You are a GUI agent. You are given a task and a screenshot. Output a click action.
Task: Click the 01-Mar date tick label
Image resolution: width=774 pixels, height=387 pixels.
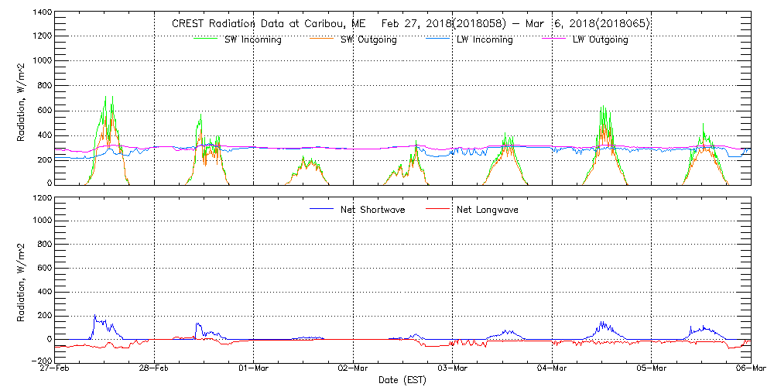(253, 369)
